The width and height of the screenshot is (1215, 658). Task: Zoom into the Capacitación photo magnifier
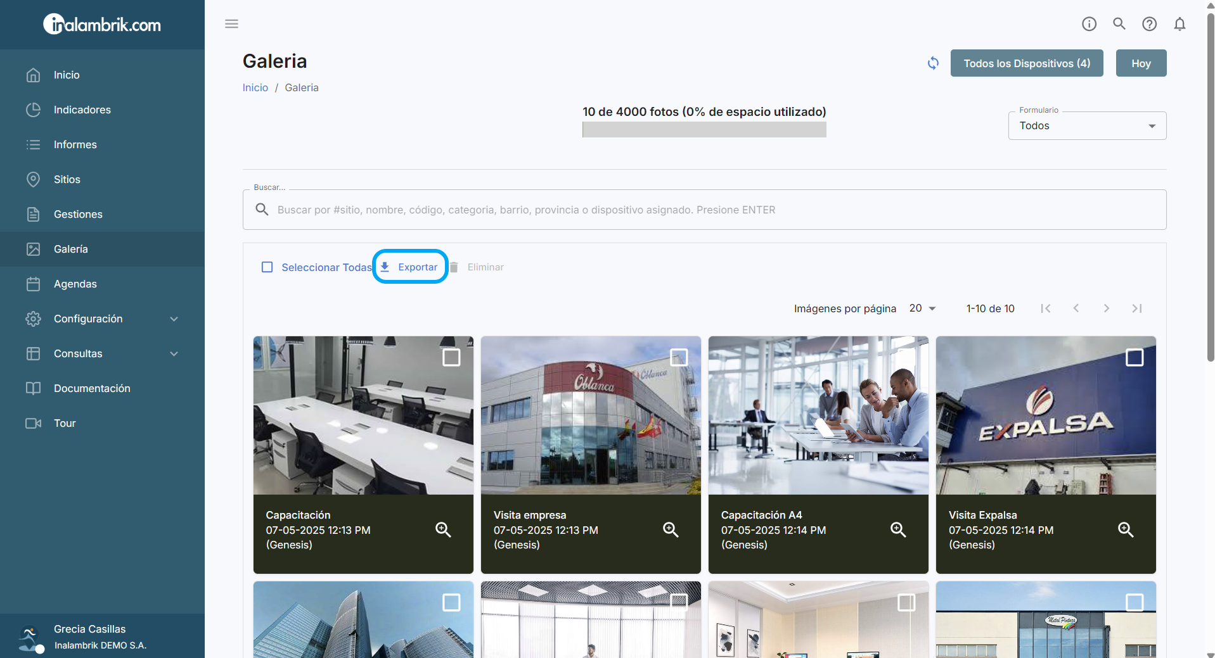point(443,529)
